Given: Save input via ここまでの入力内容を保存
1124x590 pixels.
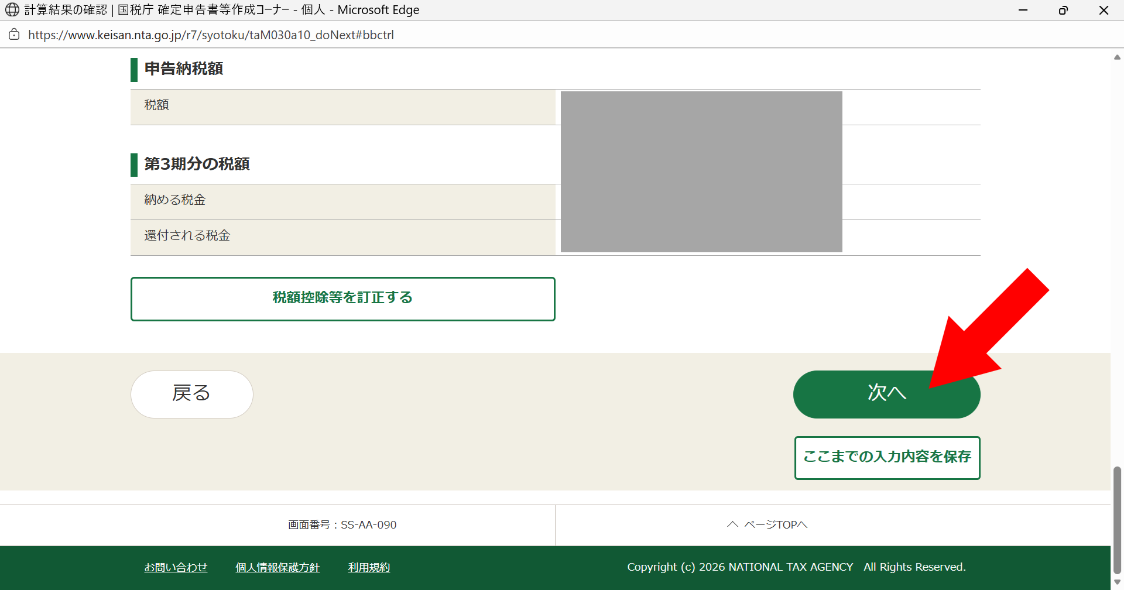Looking at the screenshot, I should point(887,457).
